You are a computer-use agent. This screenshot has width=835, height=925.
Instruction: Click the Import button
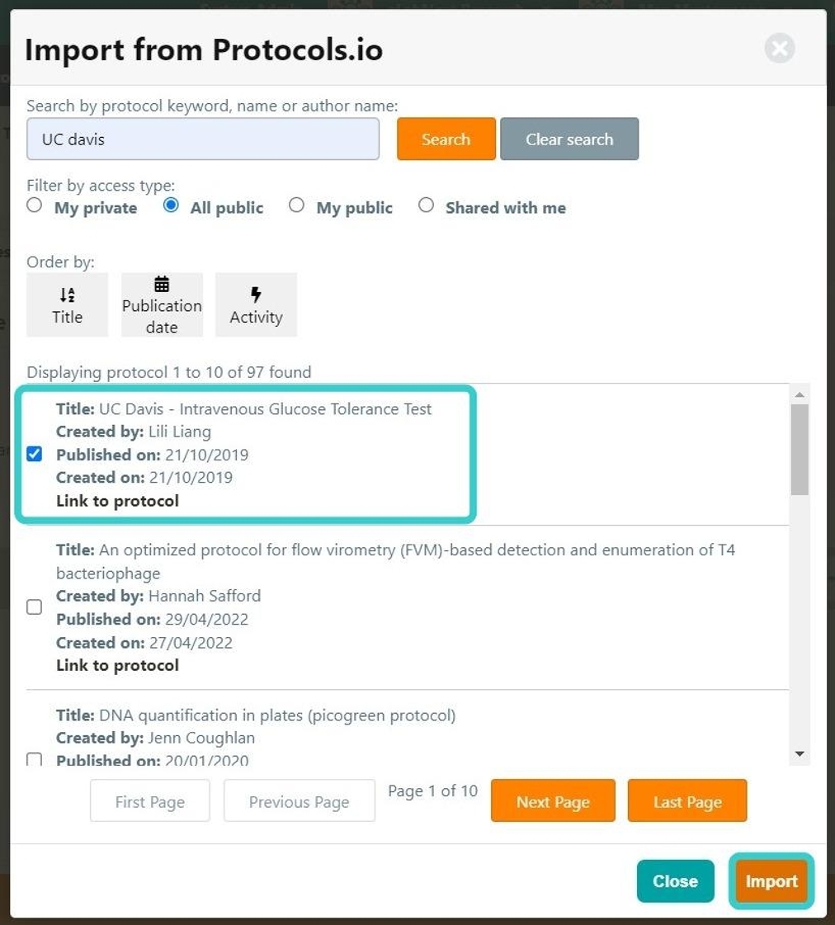771,881
